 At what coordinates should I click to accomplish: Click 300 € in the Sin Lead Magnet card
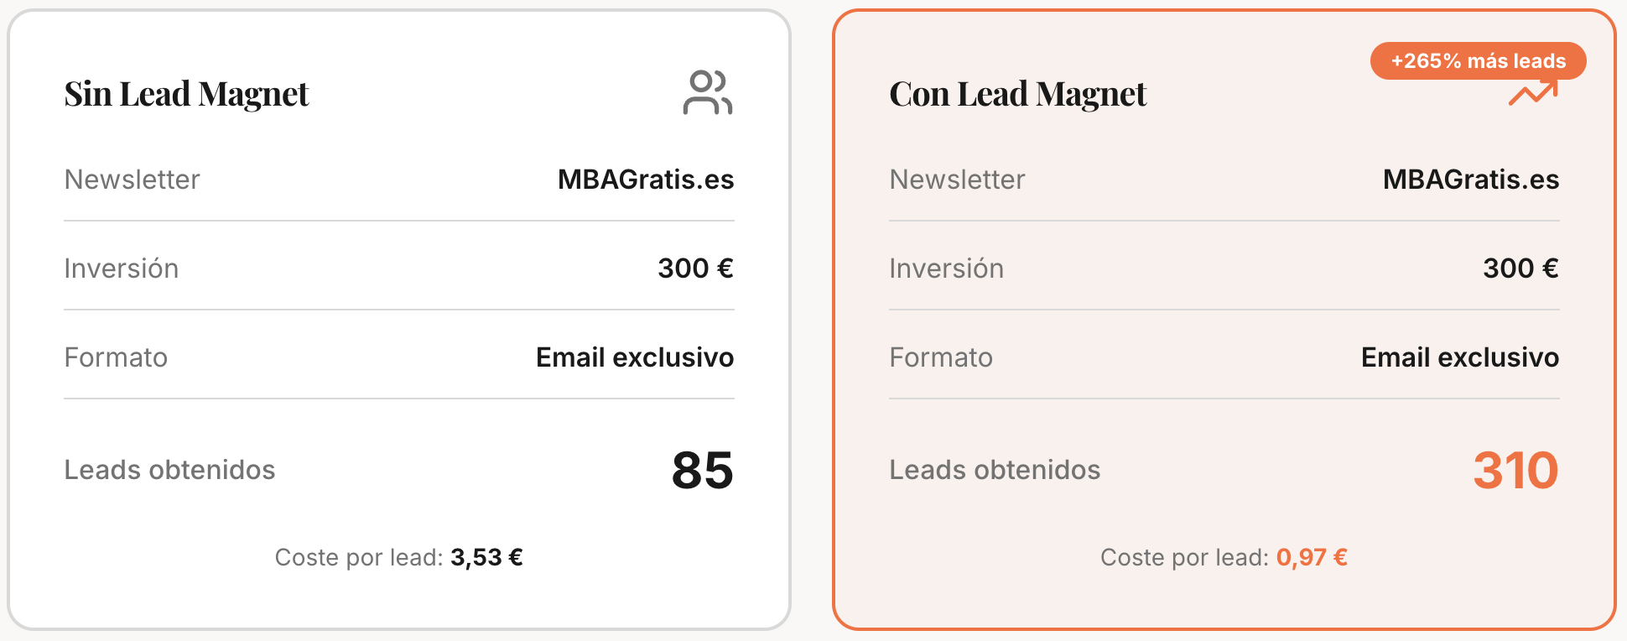click(x=695, y=268)
